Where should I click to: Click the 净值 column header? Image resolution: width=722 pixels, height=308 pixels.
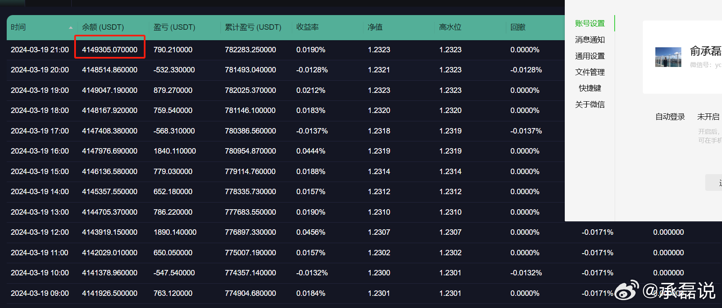[x=375, y=27]
